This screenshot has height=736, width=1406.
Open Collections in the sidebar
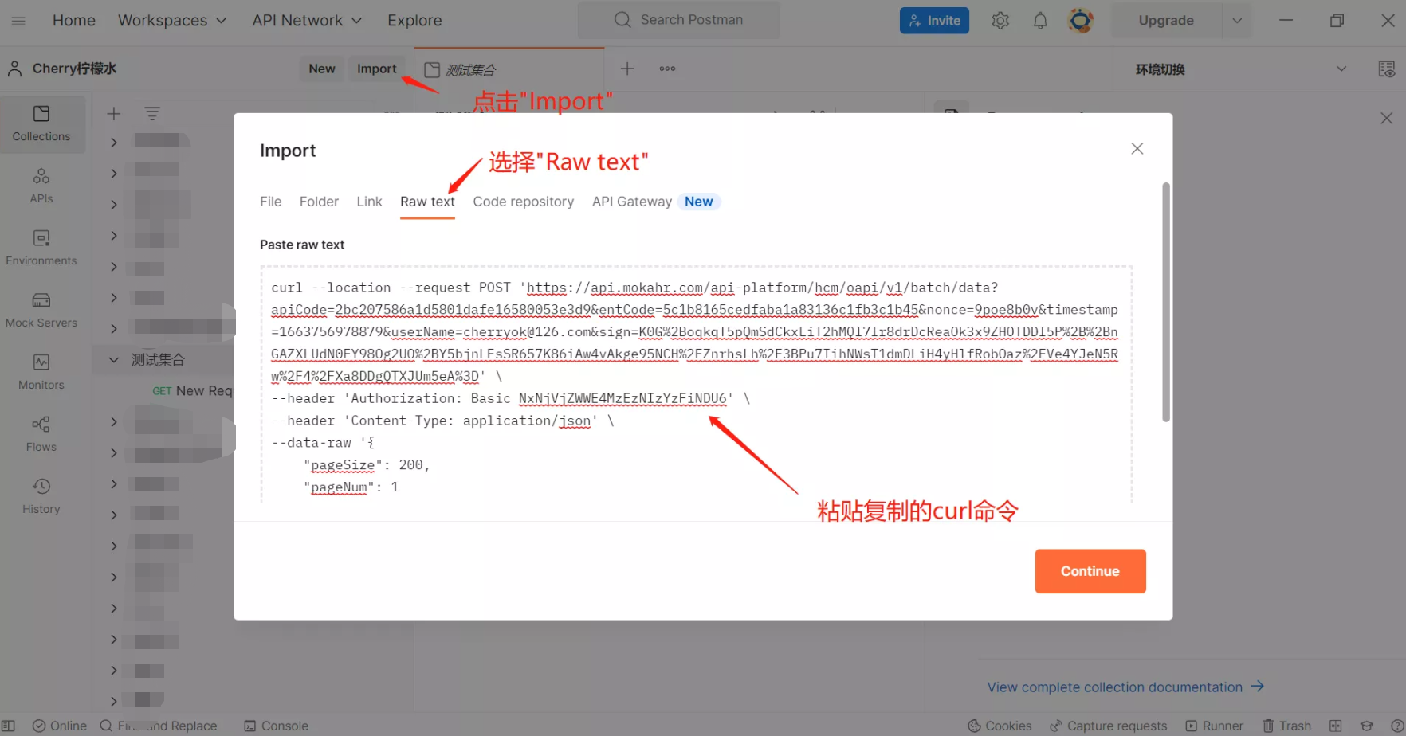[41, 123]
